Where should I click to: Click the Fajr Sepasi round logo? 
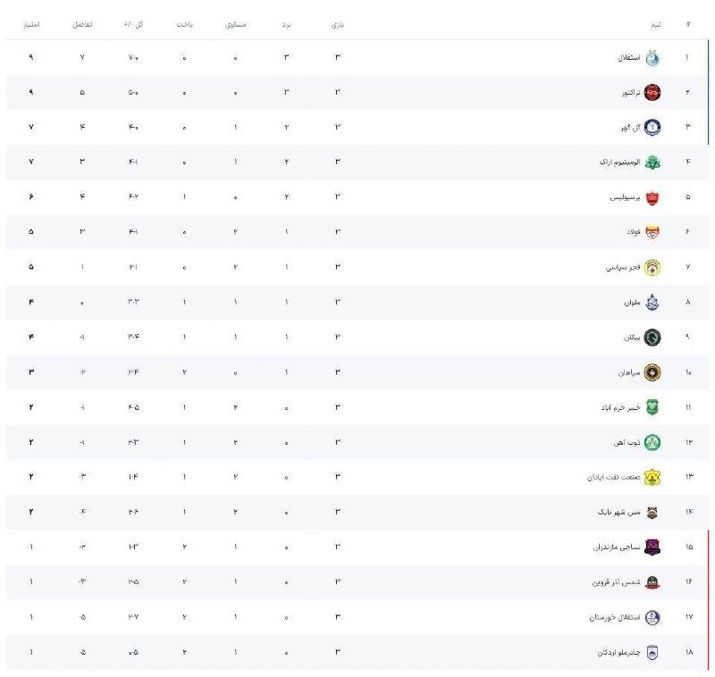(x=652, y=267)
